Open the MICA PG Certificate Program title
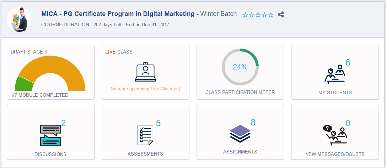386x168 pixels. pos(120,14)
